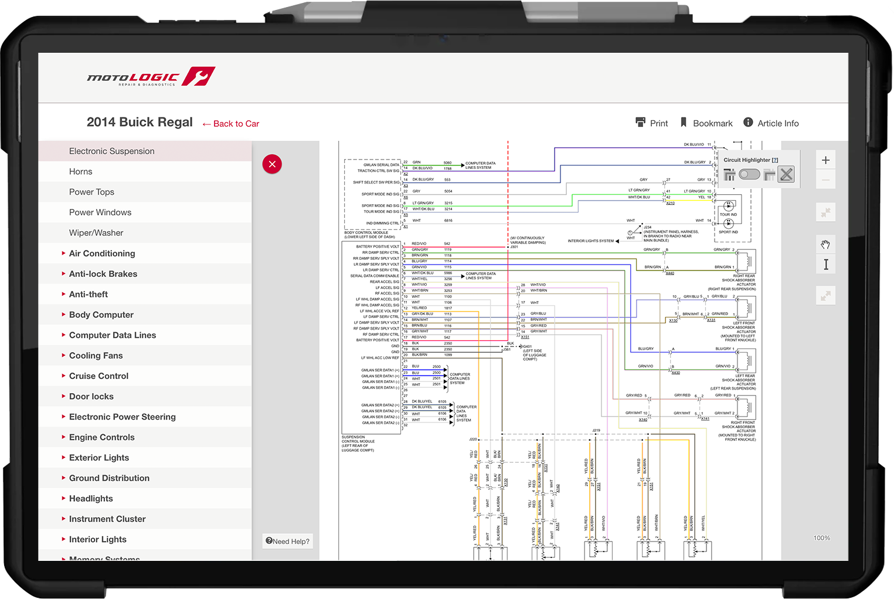The image size is (894, 599).
Task: Expand the Anti-theft category arrow
Action: (63, 295)
